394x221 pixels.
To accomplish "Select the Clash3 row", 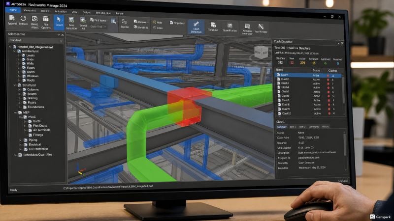I will tap(308, 83).
